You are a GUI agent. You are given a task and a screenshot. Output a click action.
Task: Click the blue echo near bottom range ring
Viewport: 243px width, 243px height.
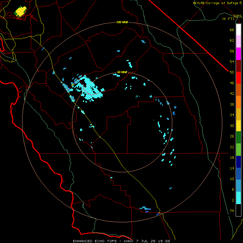pyautogui.click(x=146, y=209)
